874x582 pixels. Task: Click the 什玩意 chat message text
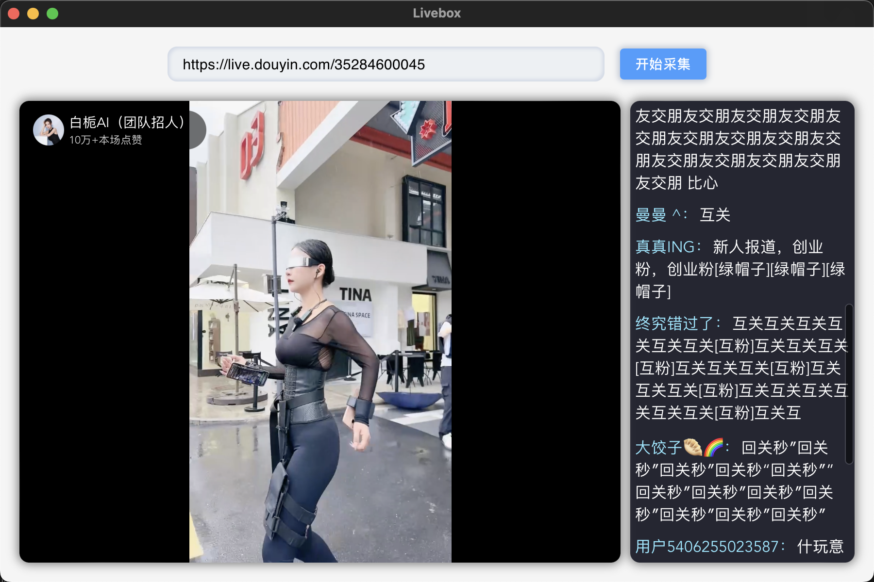tap(822, 547)
